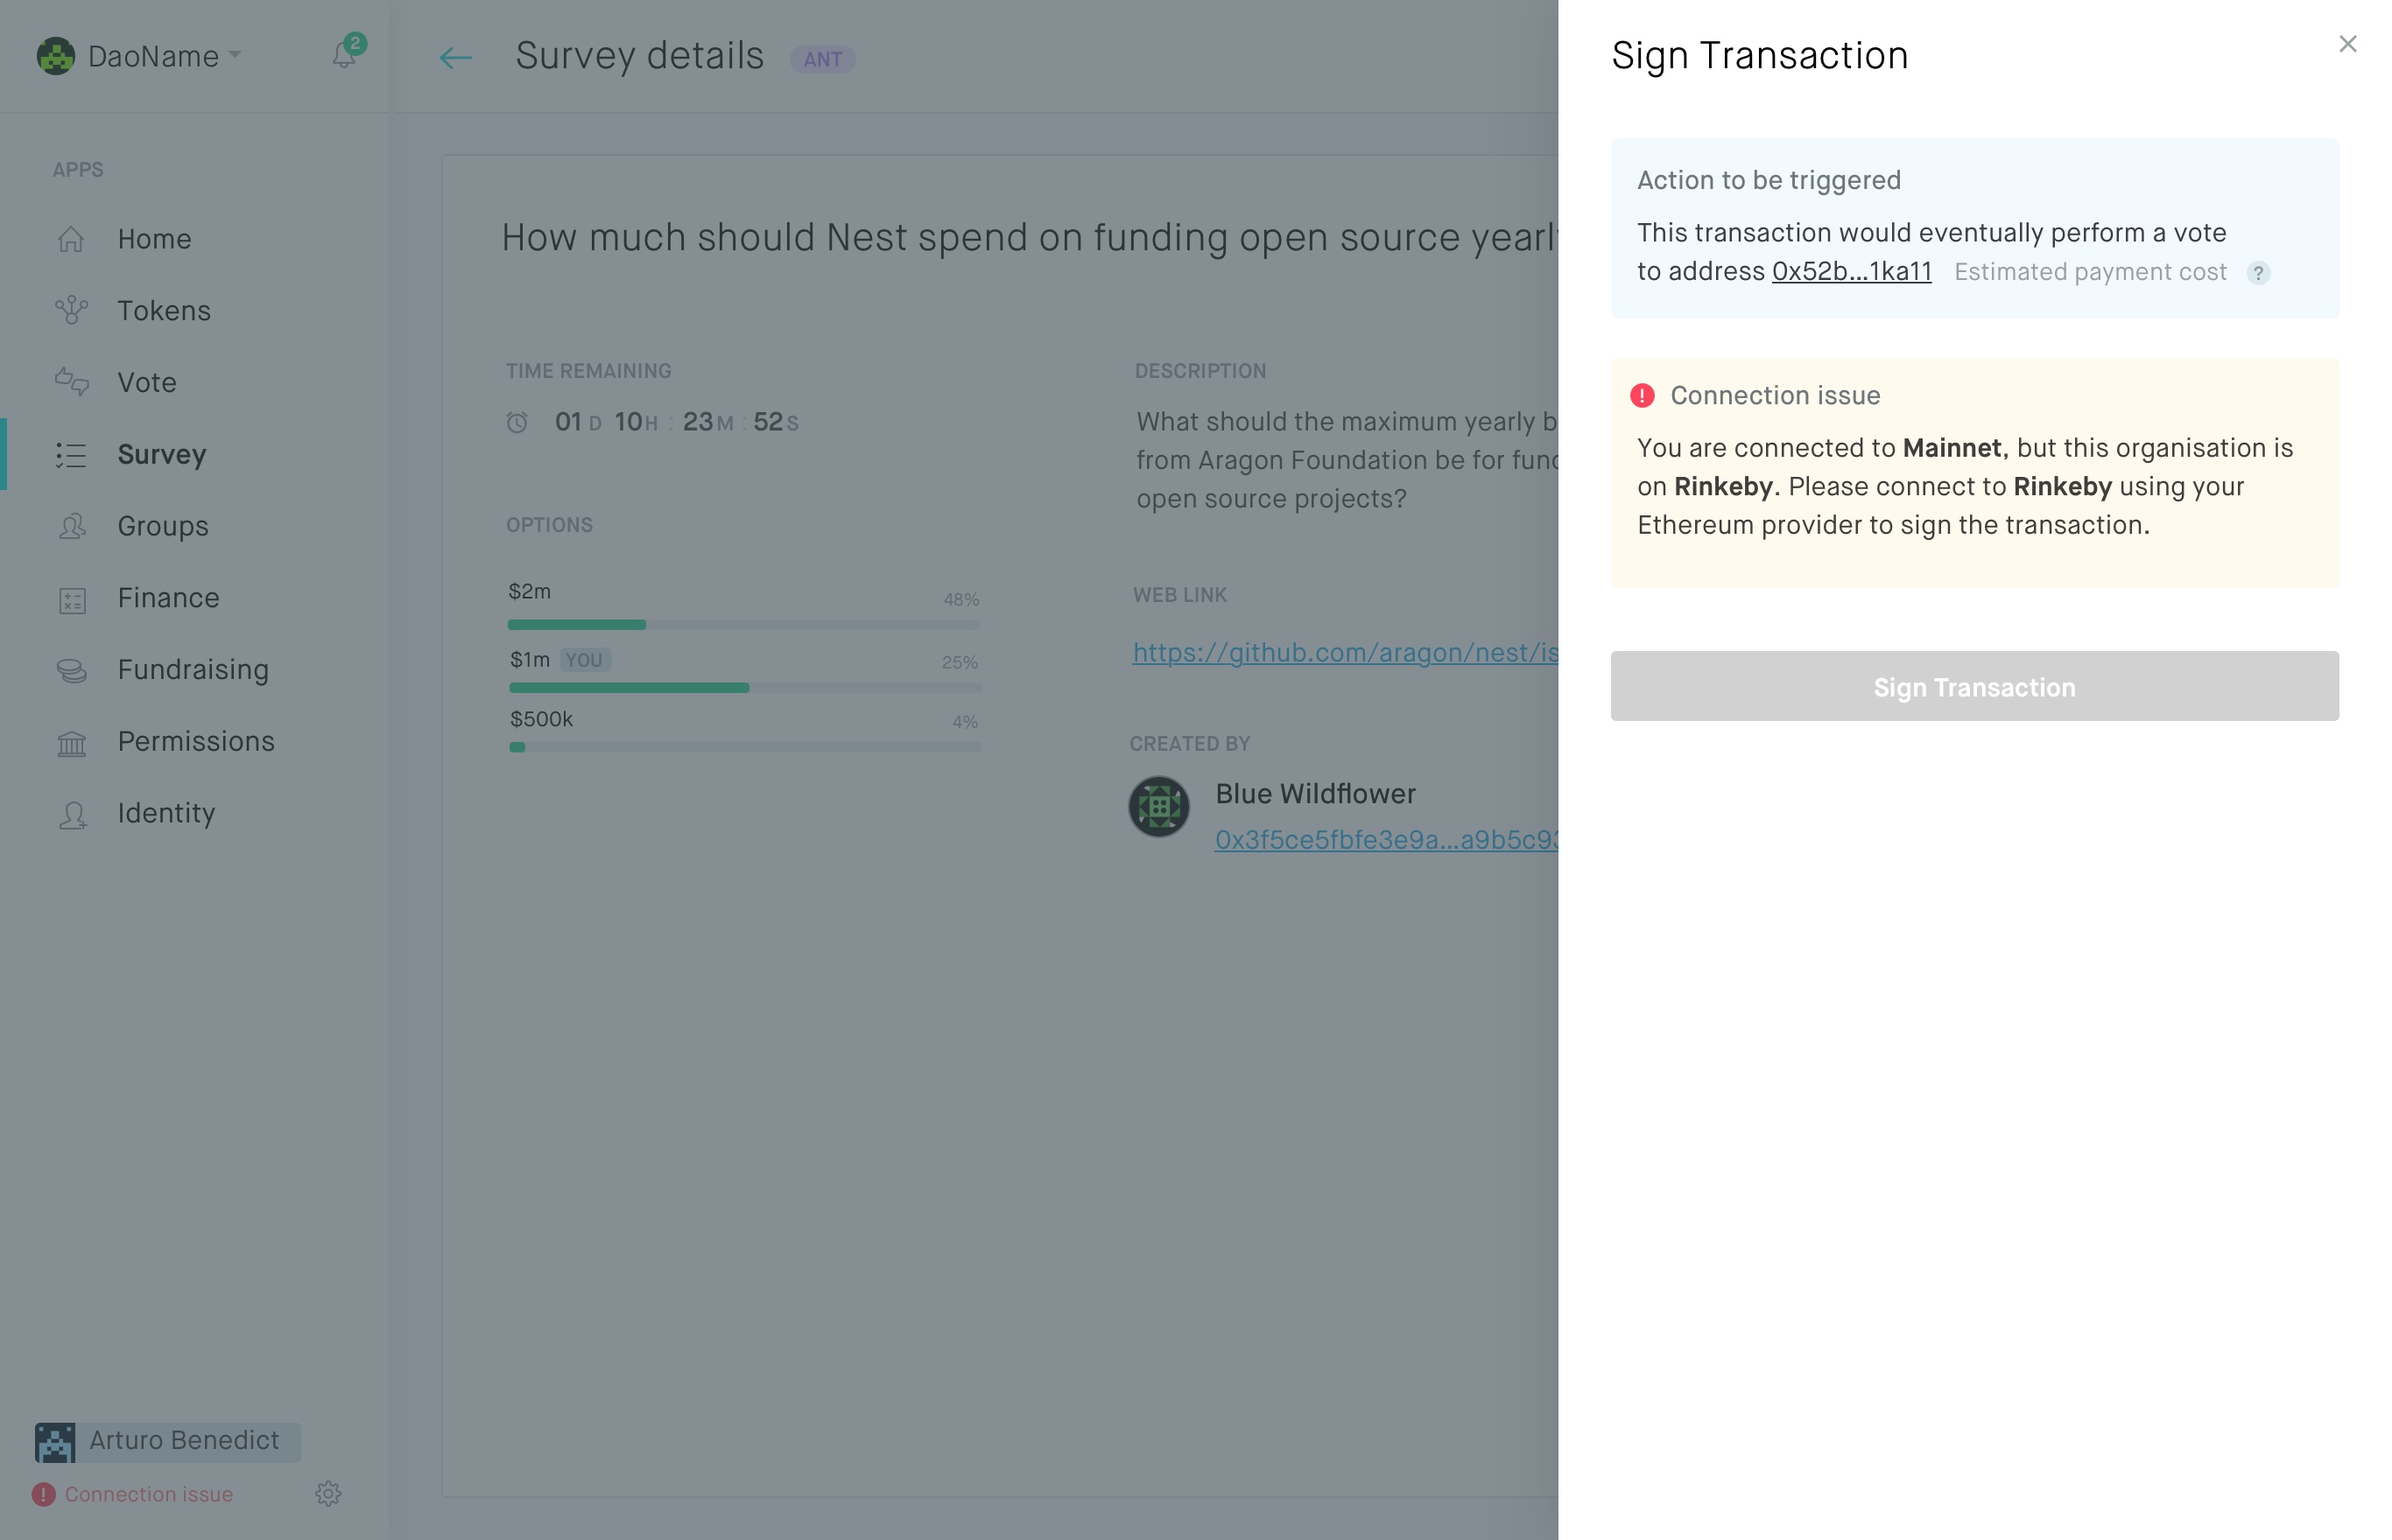
Task: Click the red alert icon beside Connection issue heading
Action: pos(1642,396)
